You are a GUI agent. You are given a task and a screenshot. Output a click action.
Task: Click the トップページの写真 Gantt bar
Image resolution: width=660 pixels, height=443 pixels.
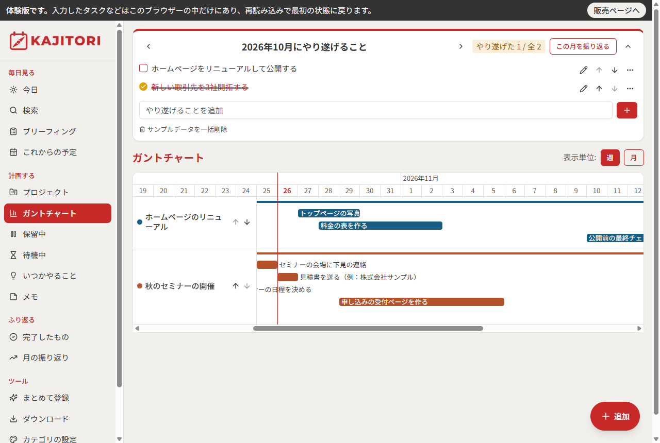[329, 213]
